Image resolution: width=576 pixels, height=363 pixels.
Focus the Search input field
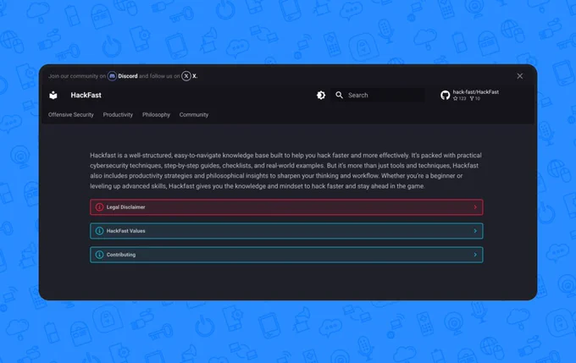[377, 95]
